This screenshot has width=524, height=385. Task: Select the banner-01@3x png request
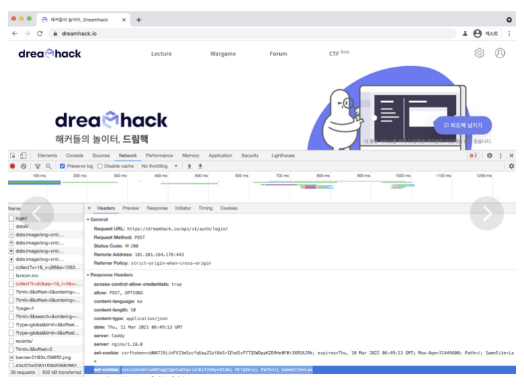coord(46,358)
